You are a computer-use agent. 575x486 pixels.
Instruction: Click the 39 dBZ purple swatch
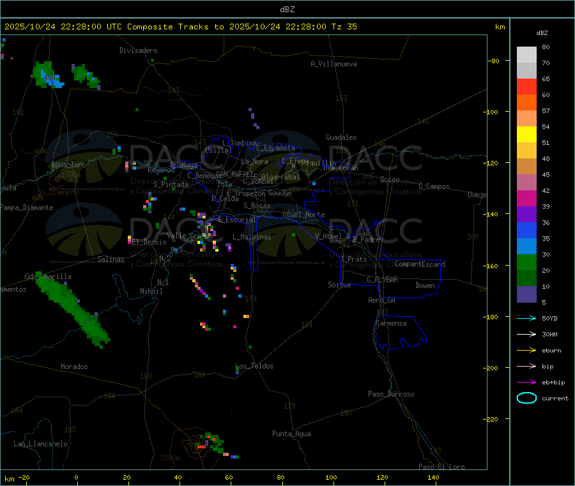click(x=526, y=214)
